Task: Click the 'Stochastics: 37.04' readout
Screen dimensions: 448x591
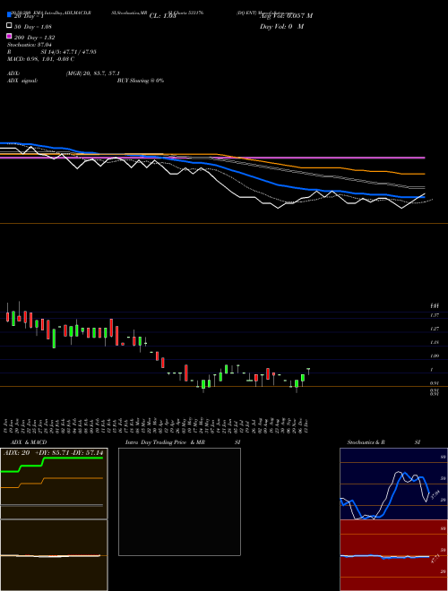Action: [x=29, y=45]
